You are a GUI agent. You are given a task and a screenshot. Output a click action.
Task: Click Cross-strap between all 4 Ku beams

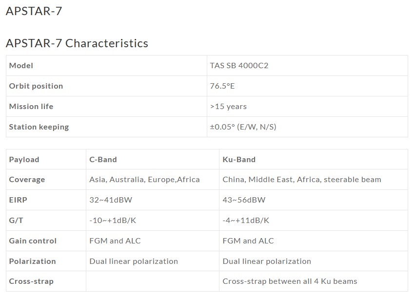tap(290, 281)
